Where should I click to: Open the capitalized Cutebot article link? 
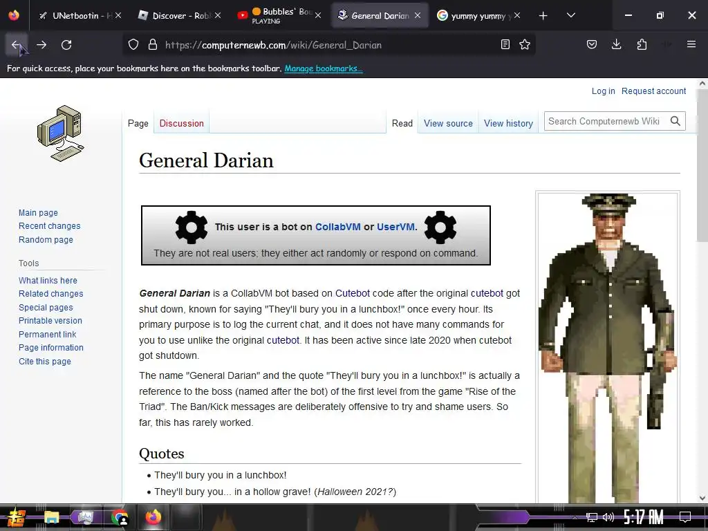[x=352, y=293]
